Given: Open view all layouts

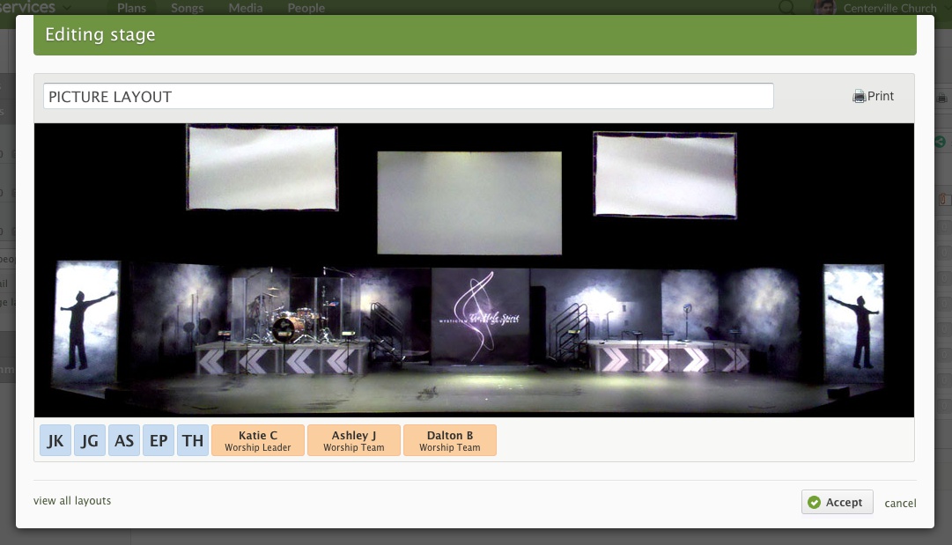Looking at the screenshot, I should (71, 500).
